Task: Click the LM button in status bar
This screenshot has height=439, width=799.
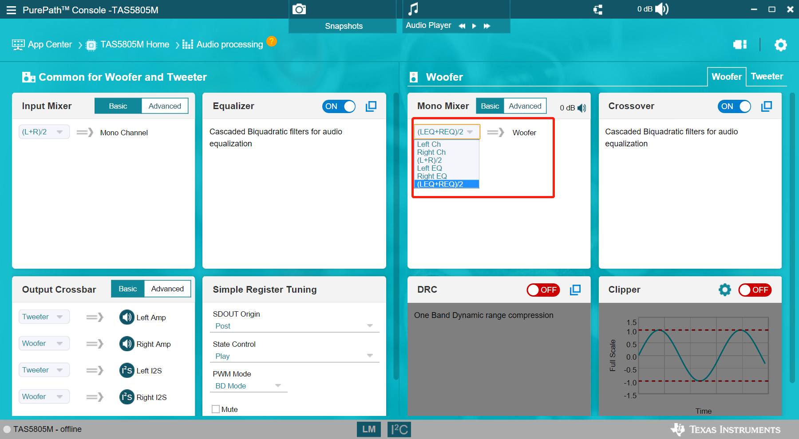Action: [x=369, y=429]
